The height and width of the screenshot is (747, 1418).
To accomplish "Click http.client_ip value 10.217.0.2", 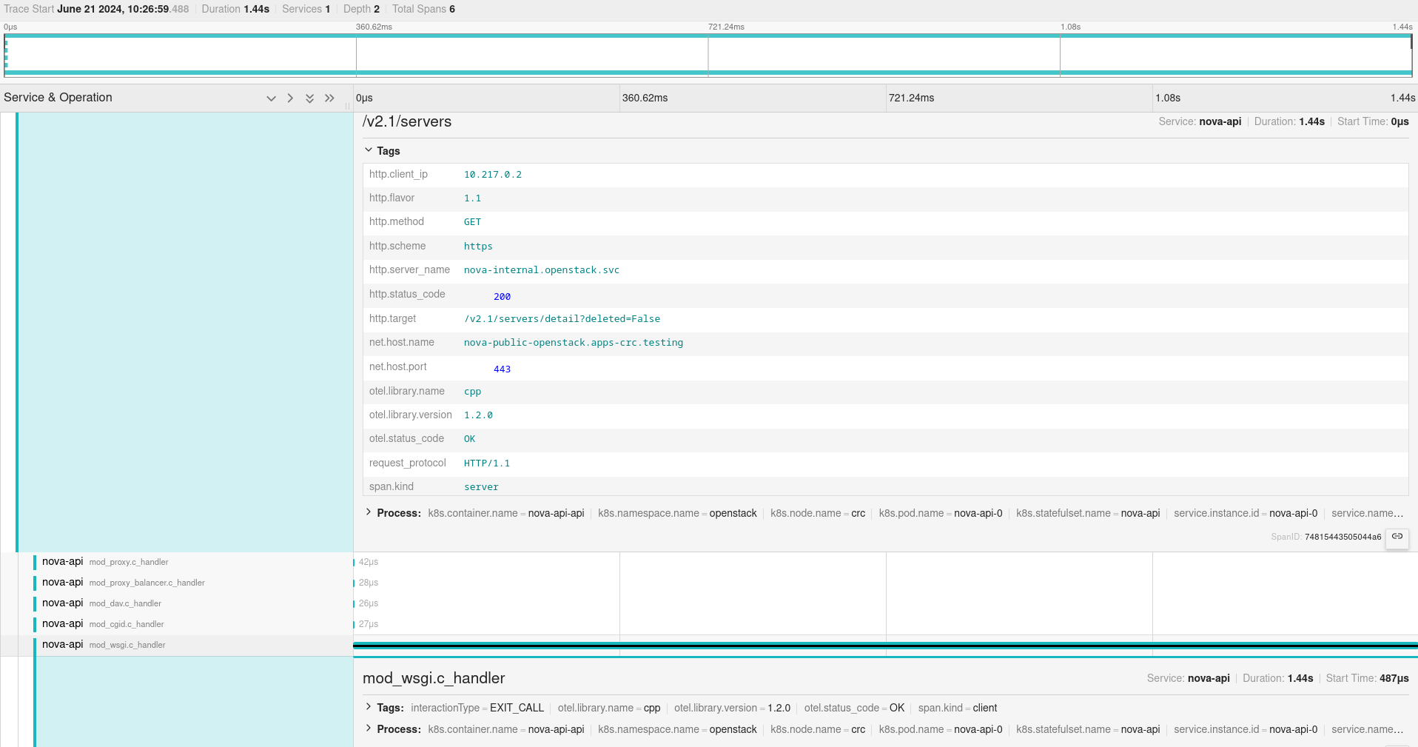I will 493,175.
